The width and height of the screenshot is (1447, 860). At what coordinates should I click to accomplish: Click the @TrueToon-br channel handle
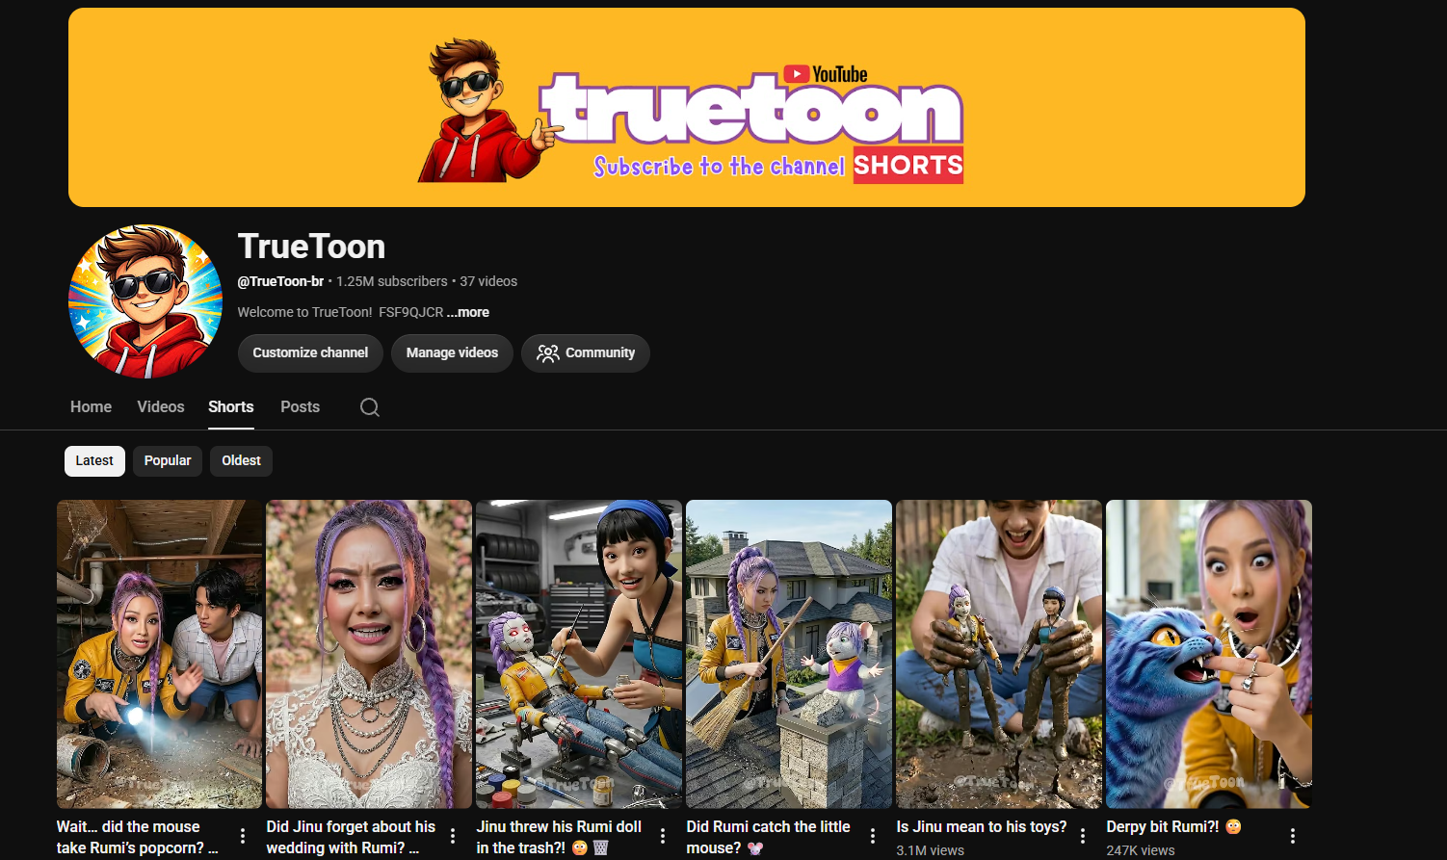click(280, 281)
